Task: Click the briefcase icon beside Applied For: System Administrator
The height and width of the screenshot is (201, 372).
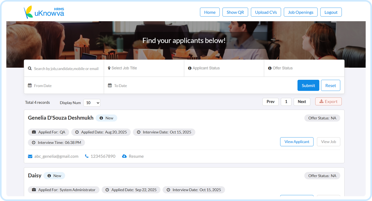Action: coord(34,190)
